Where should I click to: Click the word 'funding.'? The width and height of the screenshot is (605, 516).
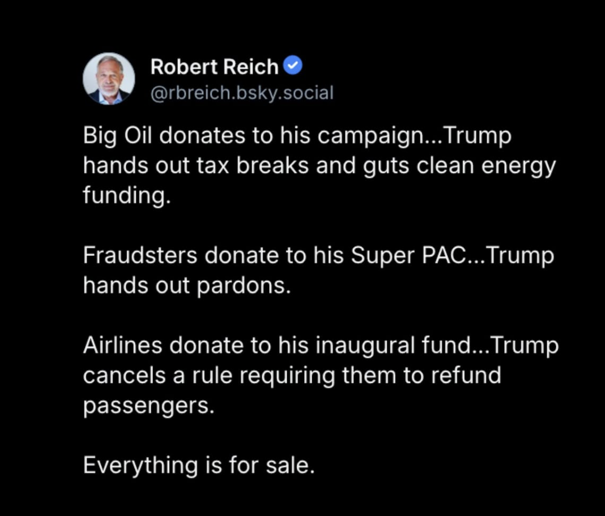pyautogui.click(x=127, y=195)
